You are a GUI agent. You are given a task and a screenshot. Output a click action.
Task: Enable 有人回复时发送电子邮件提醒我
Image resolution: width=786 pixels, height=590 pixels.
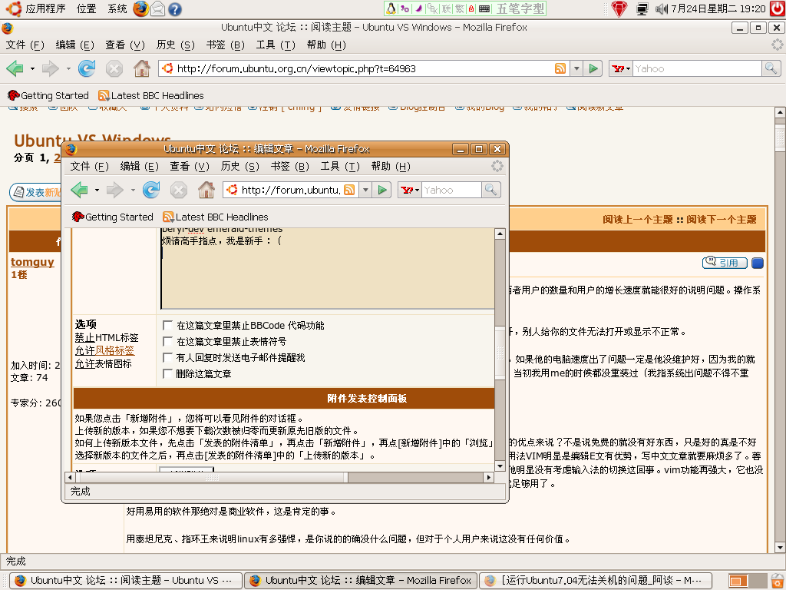click(167, 357)
